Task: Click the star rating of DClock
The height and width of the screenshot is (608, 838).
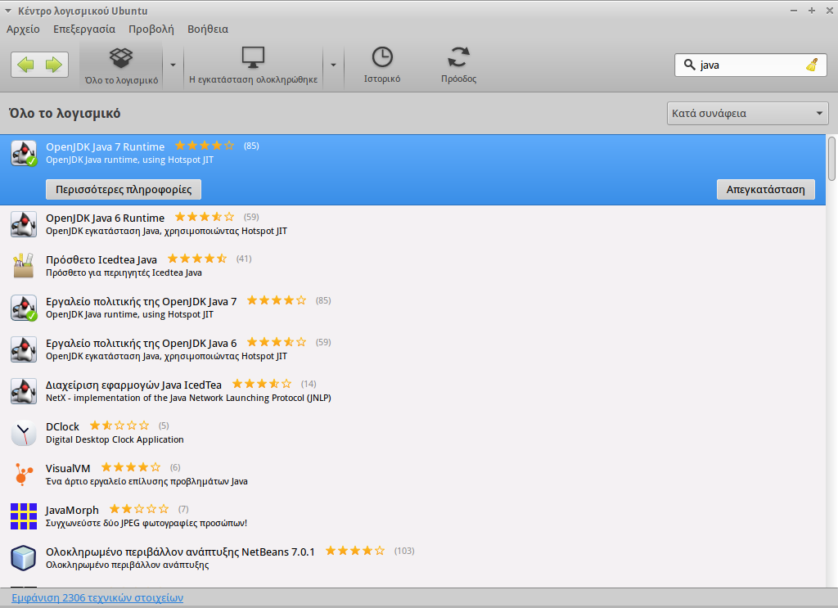Action: 119,426
